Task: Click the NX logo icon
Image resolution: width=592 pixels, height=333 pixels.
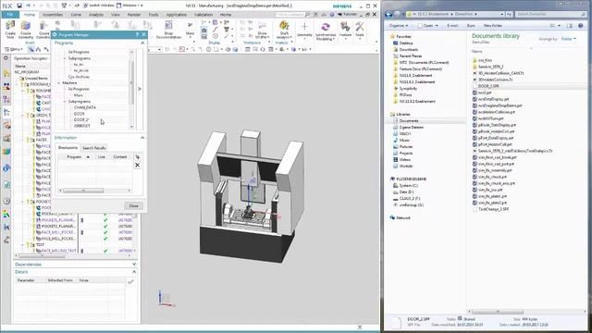Action: (7, 6)
